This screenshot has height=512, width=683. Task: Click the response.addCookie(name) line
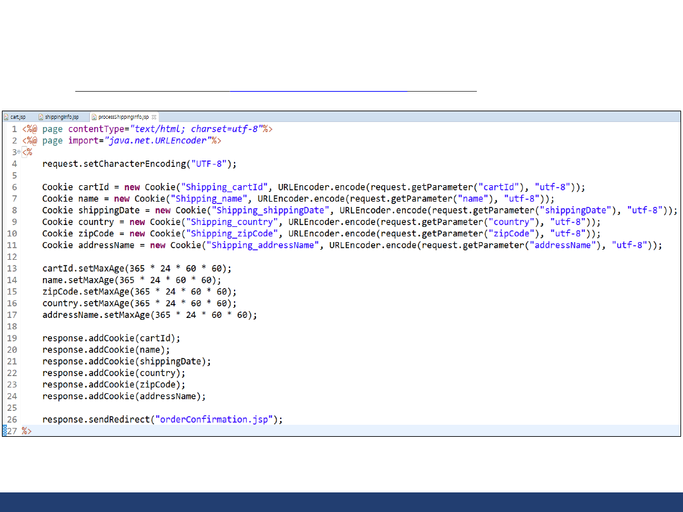(106, 350)
